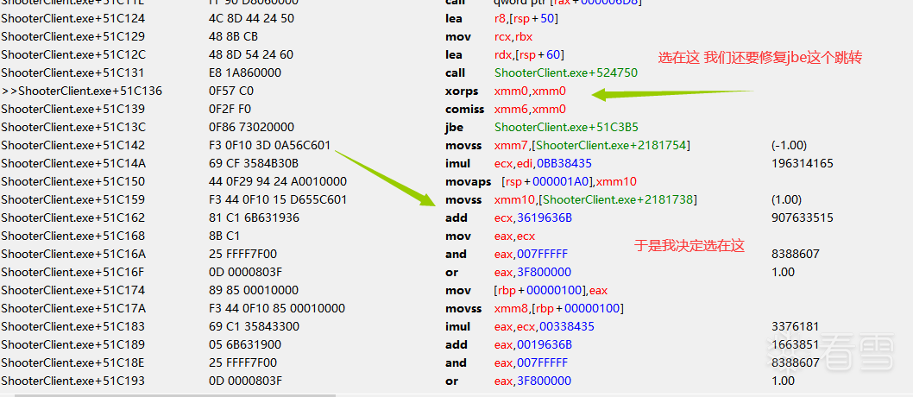Image resolution: width=913 pixels, height=397 pixels.
Task: Select address ShooterClient.exe+51C150
Action: 72,181
